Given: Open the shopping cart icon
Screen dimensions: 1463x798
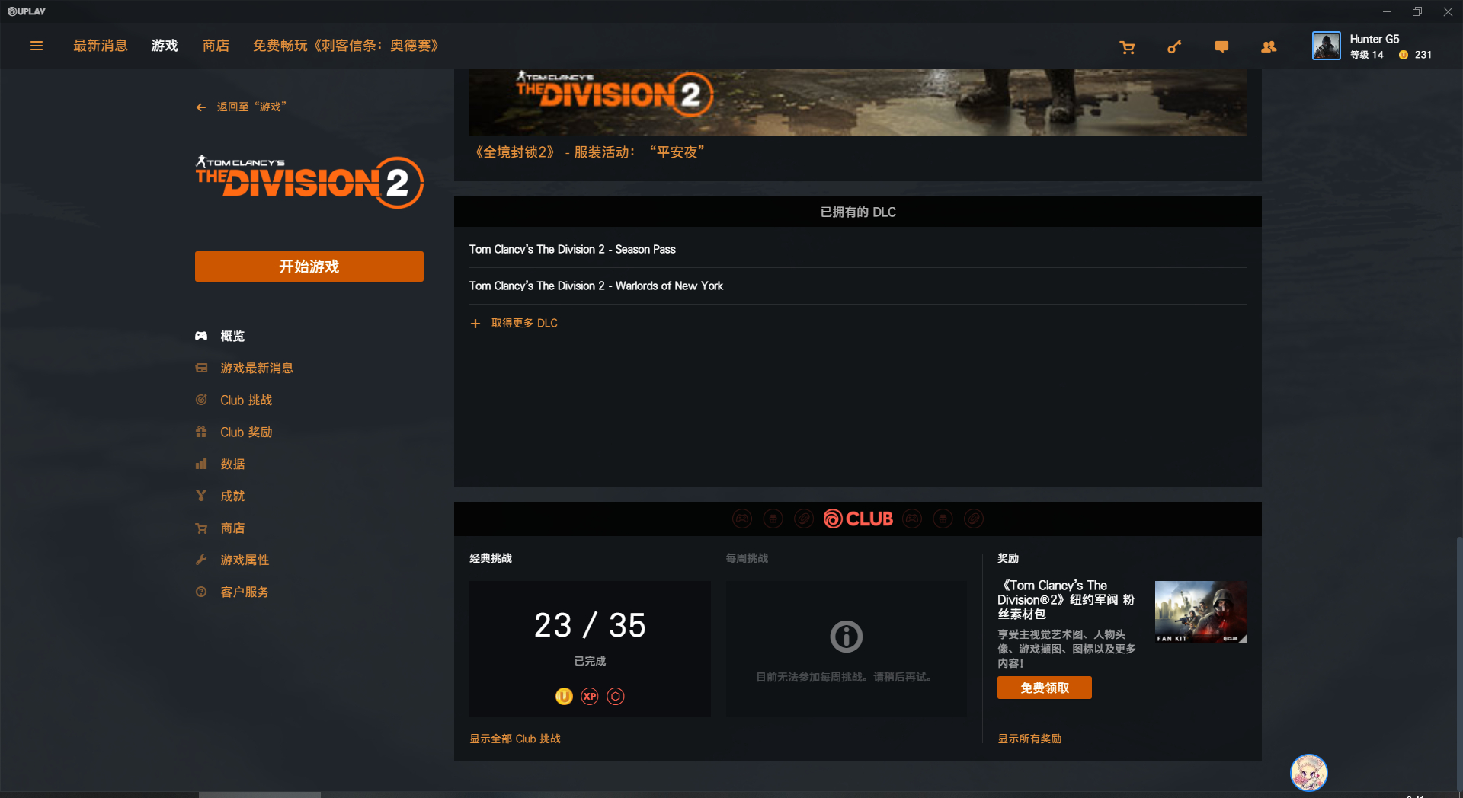Looking at the screenshot, I should [x=1127, y=47].
